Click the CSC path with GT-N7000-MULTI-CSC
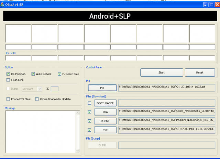 tap(167, 130)
